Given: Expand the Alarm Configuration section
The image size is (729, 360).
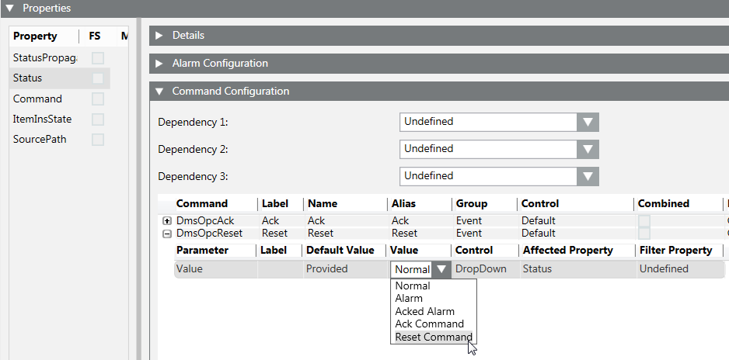Looking at the screenshot, I should click(x=159, y=64).
